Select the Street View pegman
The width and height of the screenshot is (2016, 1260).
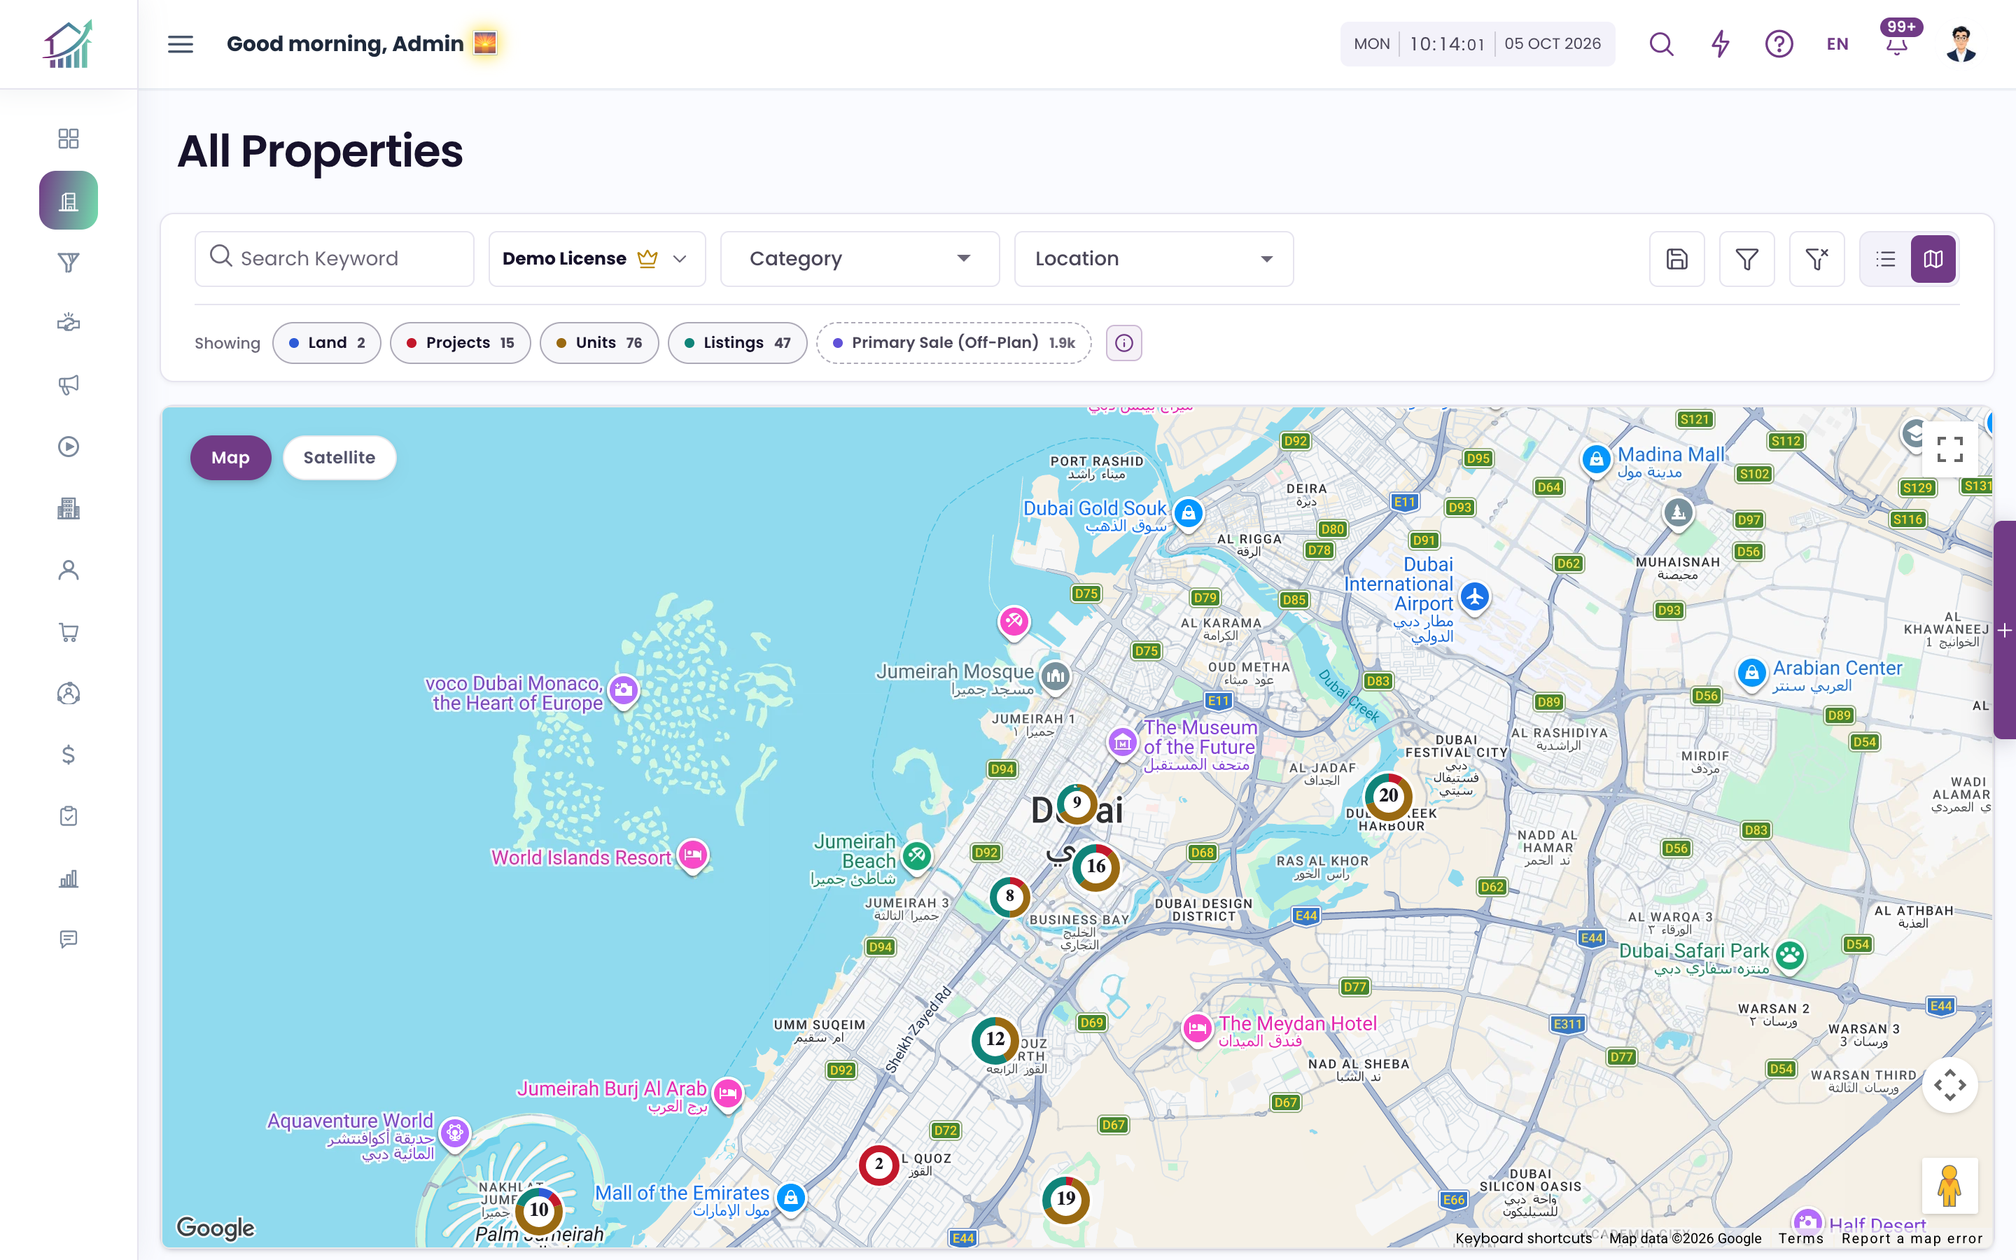point(1949,1186)
